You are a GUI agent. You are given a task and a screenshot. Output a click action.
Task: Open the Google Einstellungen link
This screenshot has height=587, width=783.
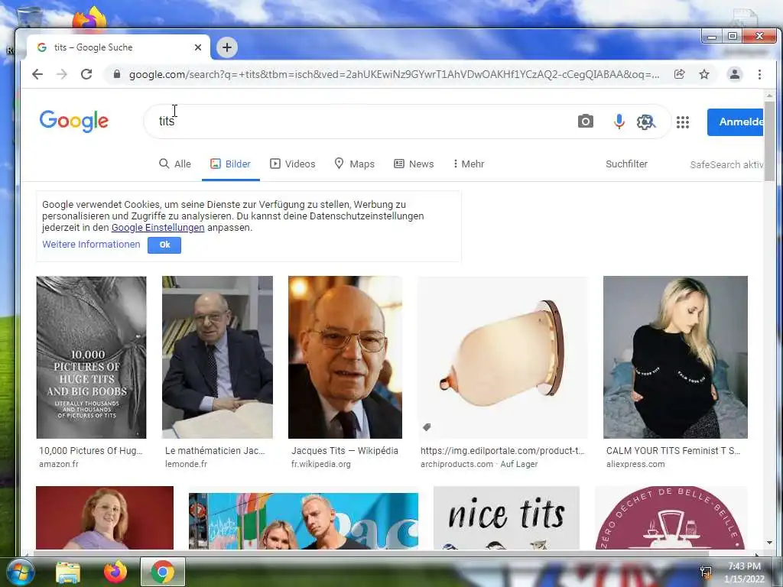(158, 228)
